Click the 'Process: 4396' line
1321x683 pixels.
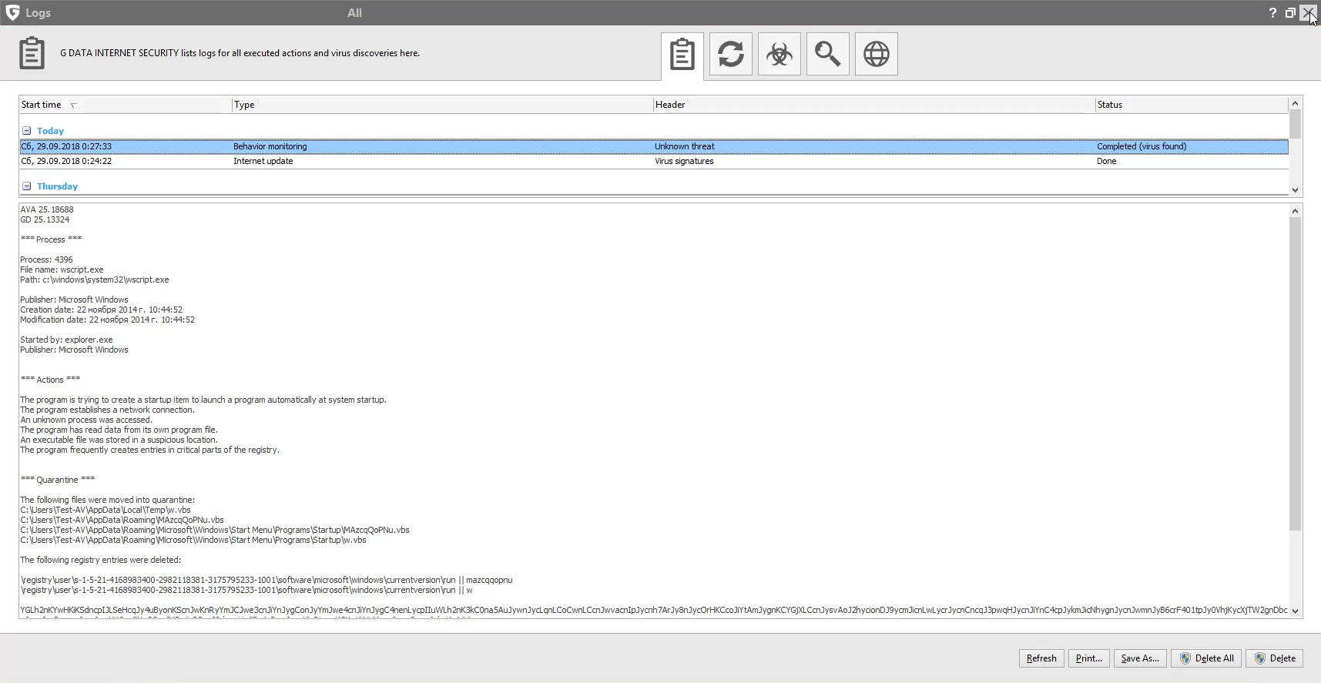click(x=46, y=259)
